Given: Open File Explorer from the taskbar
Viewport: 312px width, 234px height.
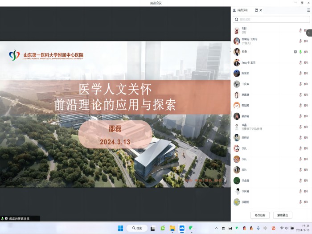Looking at the screenshot, I should click(172, 228).
